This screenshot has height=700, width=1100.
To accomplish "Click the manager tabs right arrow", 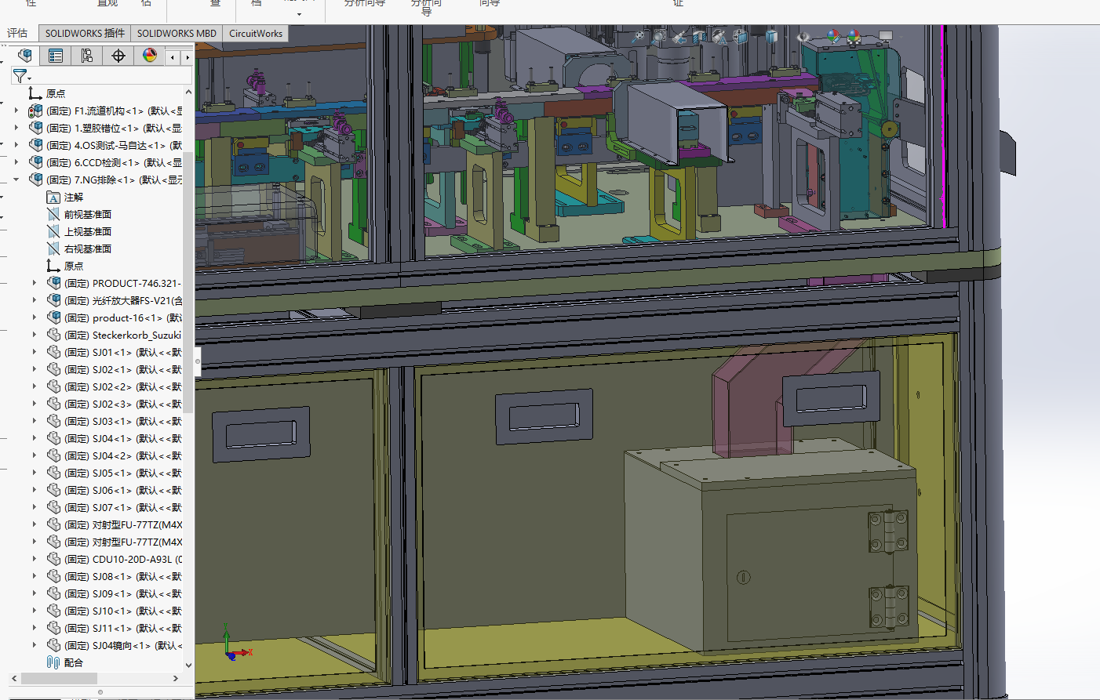I will pos(188,56).
